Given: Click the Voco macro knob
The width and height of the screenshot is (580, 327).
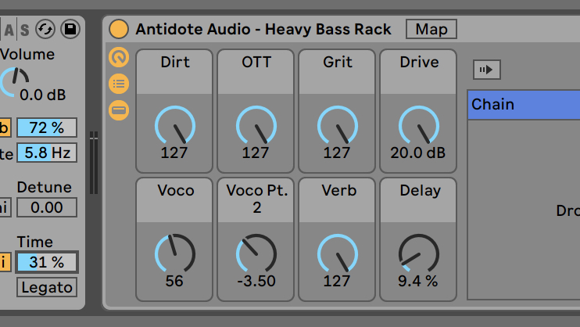Looking at the screenshot, I should 174,254.
